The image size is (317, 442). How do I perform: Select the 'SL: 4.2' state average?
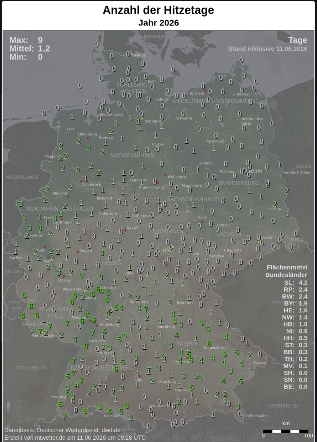click(x=295, y=283)
